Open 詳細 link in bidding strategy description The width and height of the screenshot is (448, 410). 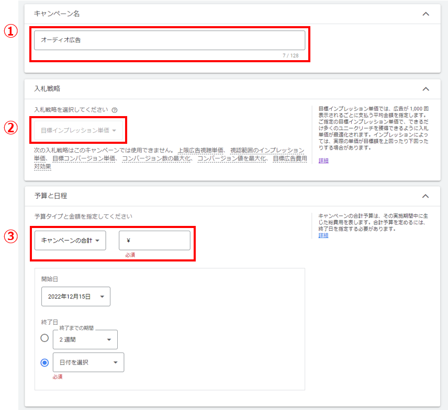pos(323,161)
